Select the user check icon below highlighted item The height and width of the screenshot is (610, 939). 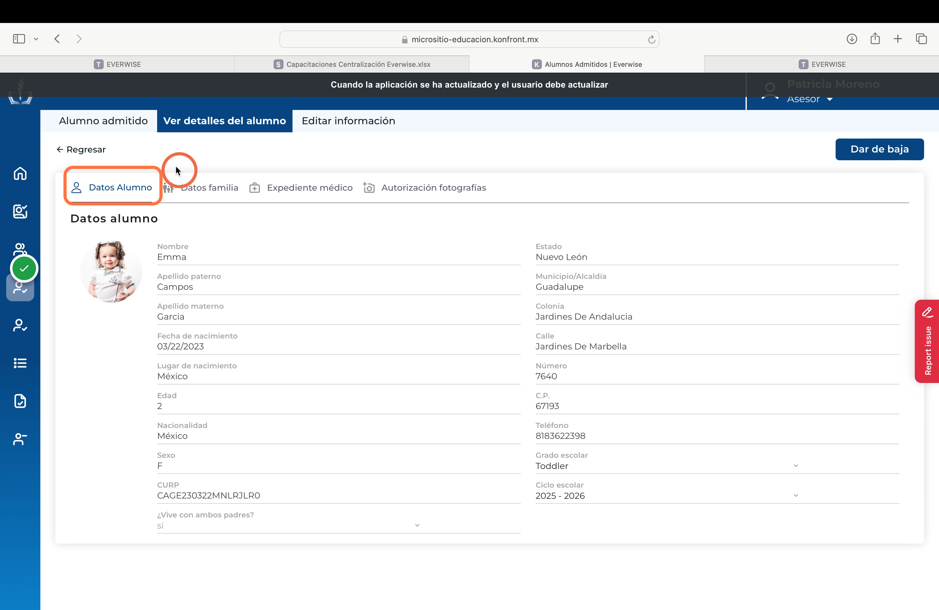coord(20,325)
